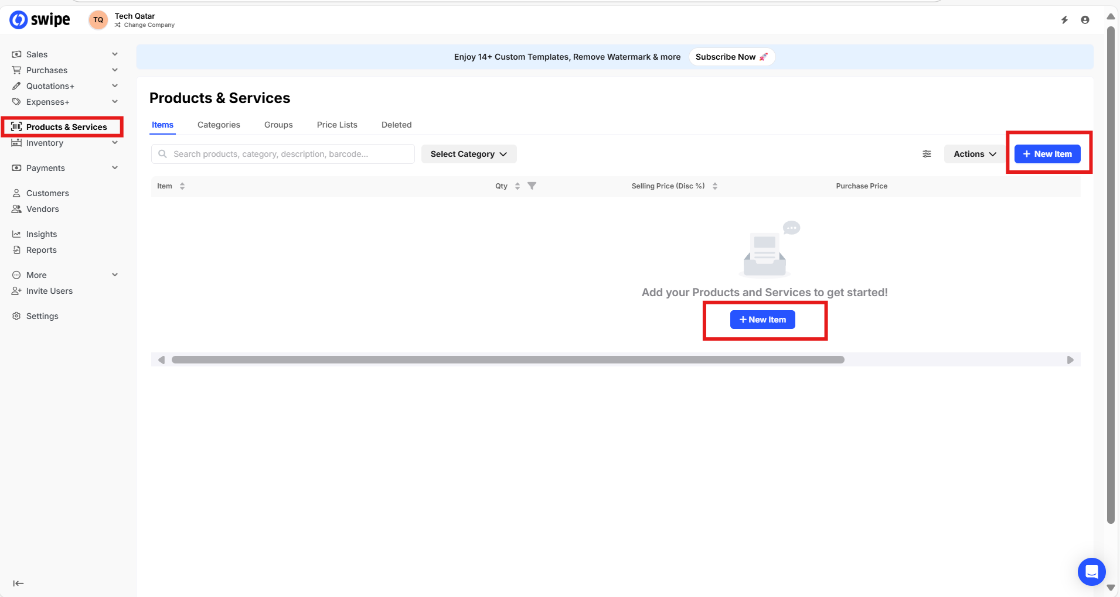Image resolution: width=1120 pixels, height=597 pixels.
Task: Click the Swipe logo
Action: point(40,20)
